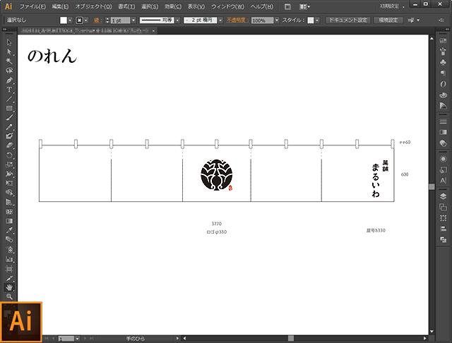This screenshot has width=452, height=343.
Task: Open the ヘルプ menu
Action: pos(262,6)
